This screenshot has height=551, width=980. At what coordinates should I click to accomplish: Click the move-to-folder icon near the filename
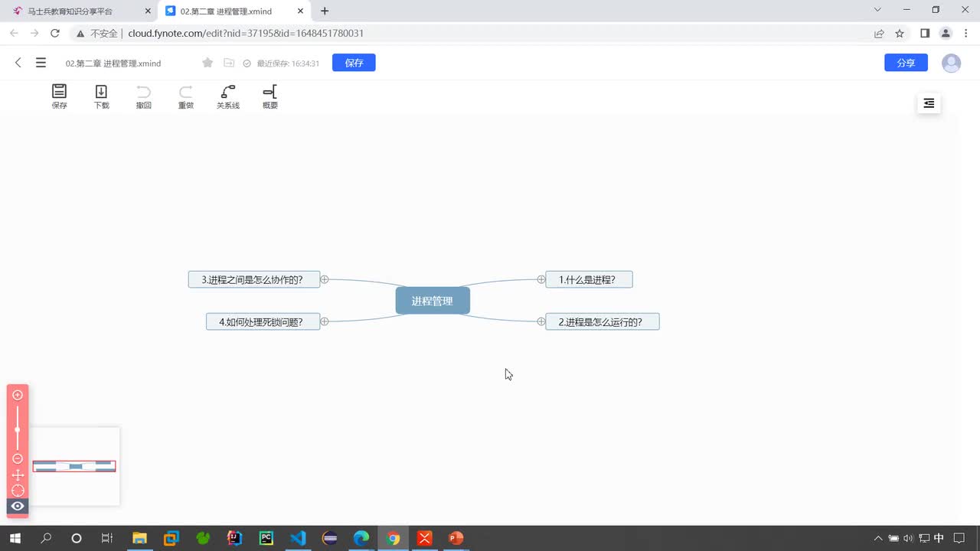(229, 63)
